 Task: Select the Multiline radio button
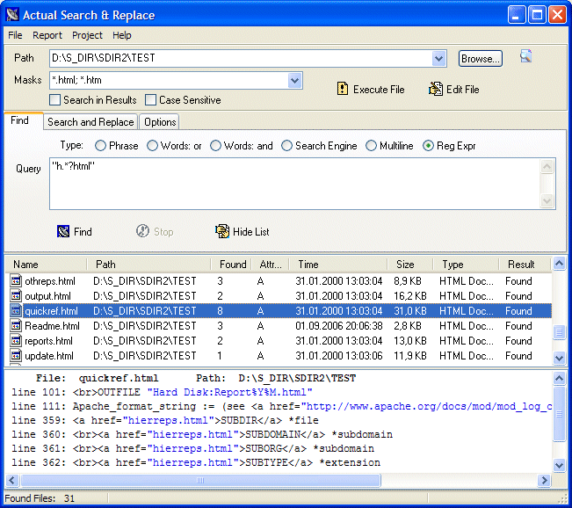[371, 146]
